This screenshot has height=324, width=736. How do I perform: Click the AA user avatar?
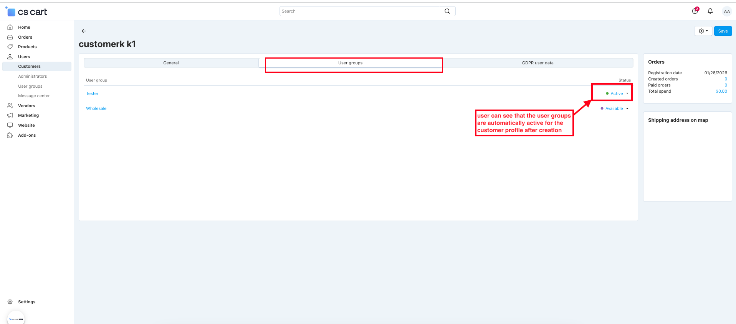pos(727,11)
